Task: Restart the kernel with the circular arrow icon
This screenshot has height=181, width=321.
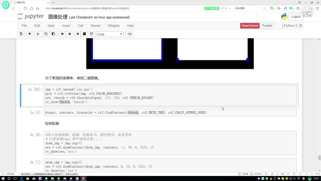Action: [92, 34]
